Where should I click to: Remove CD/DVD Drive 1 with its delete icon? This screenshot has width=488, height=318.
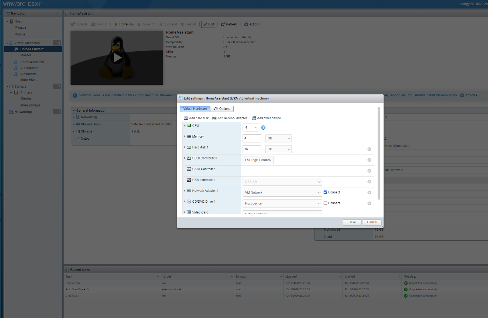pyautogui.click(x=369, y=203)
